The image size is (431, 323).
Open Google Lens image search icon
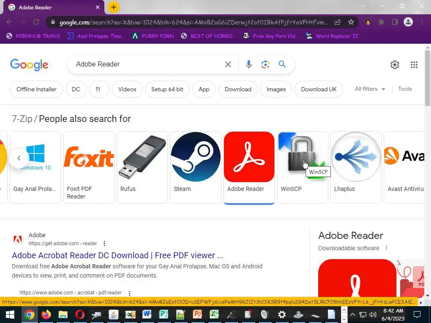click(x=265, y=64)
